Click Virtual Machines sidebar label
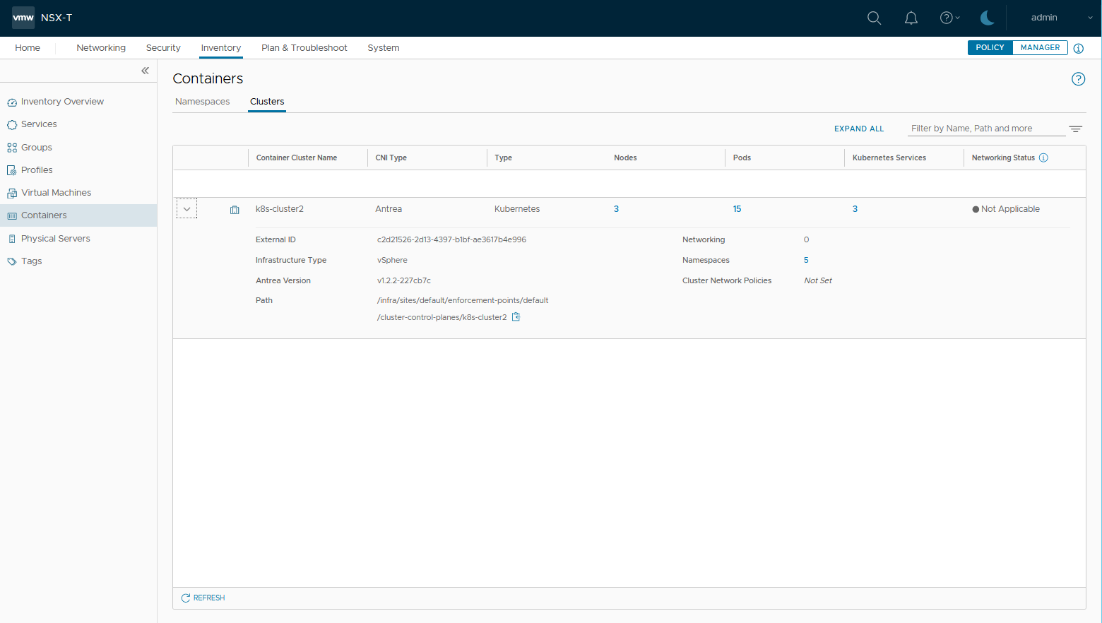The width and height of the screenshot is (1102, 623). tap(57, 193)
